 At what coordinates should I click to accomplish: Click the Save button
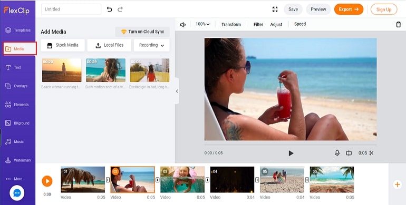coord(293,9)
